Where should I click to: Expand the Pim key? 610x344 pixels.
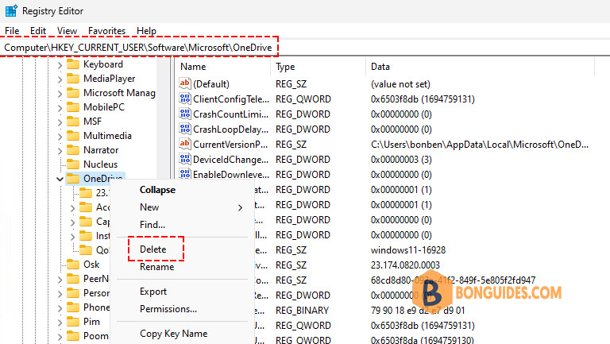click(60, 323)
